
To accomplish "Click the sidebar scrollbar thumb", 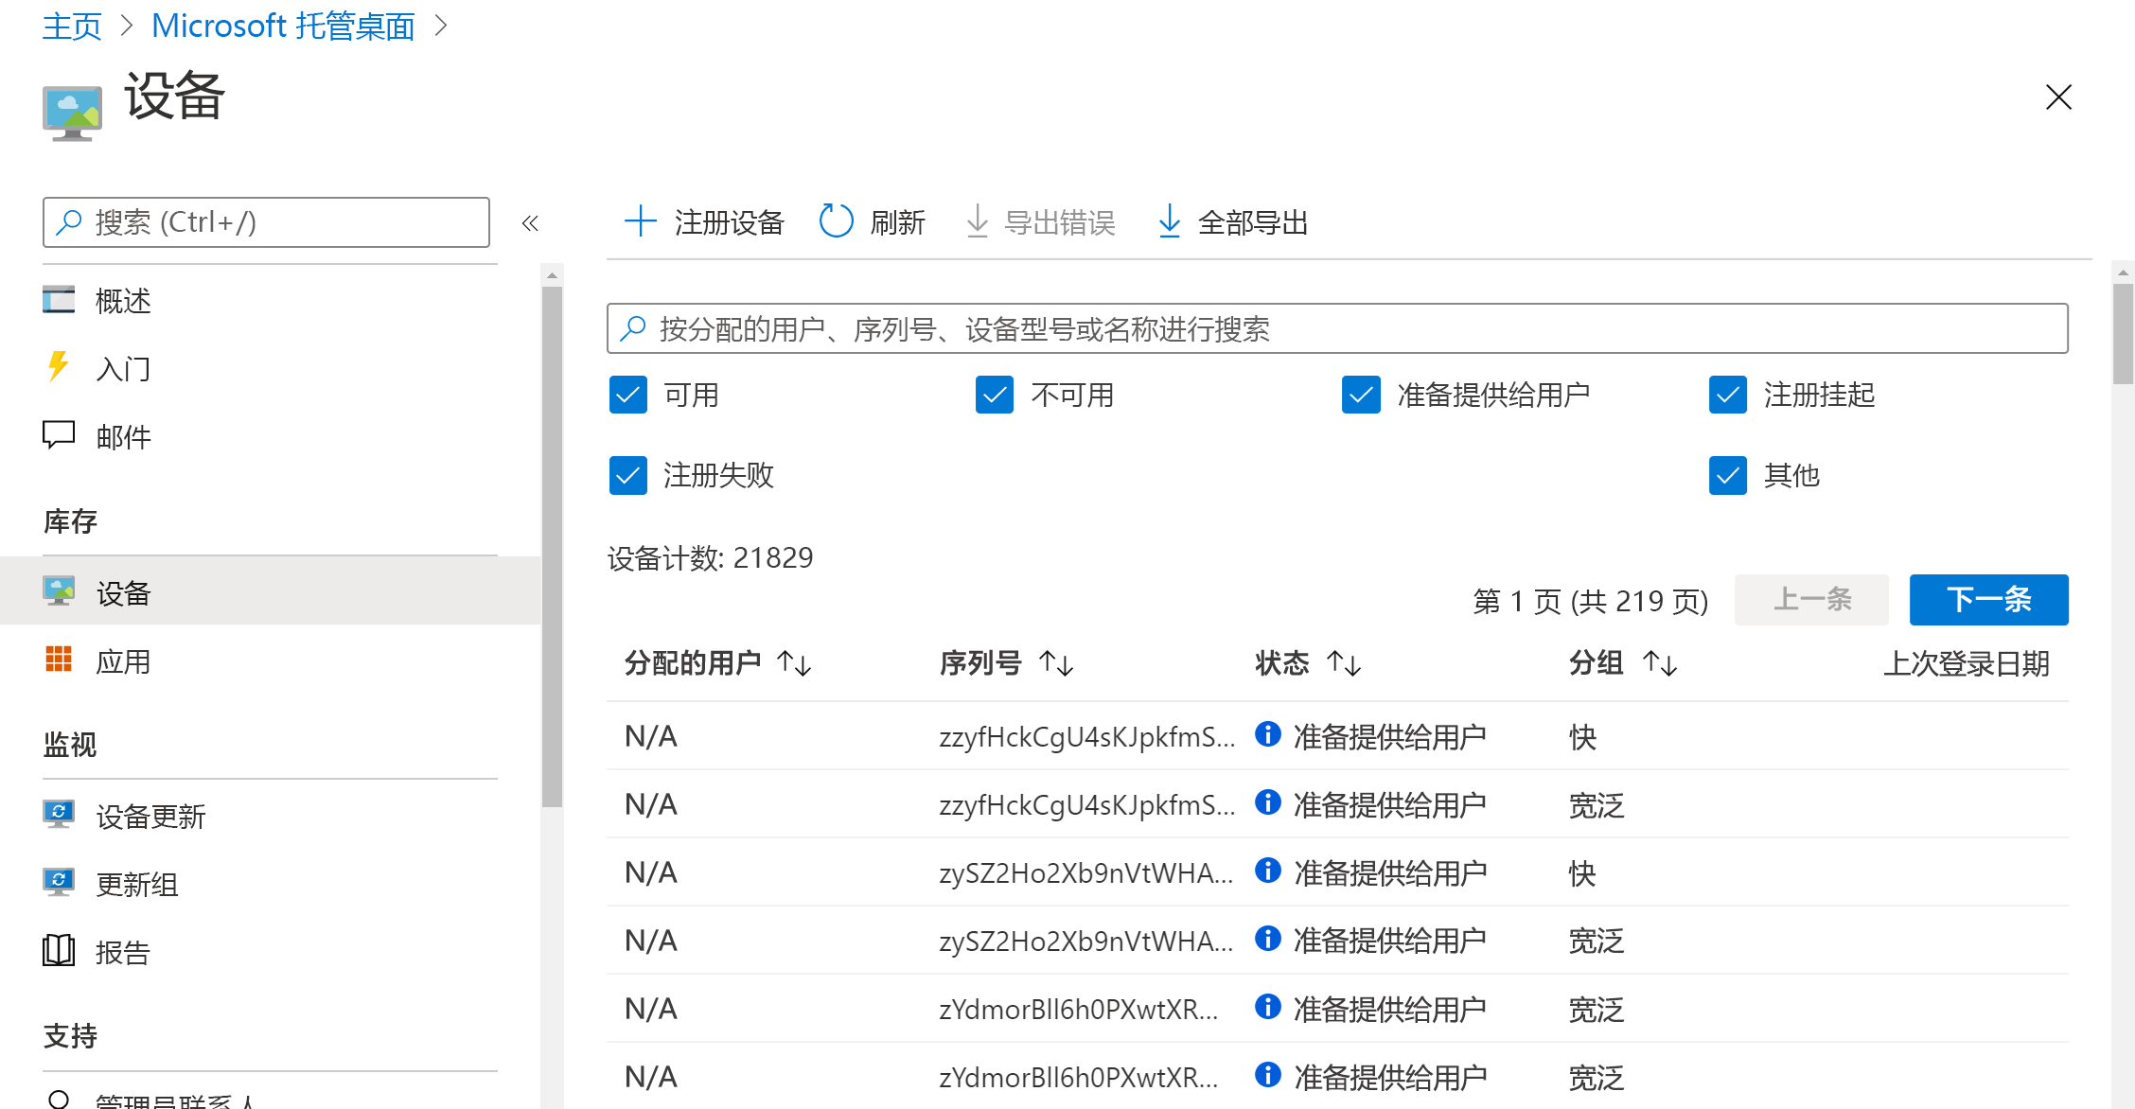I will tap(553, 546).
